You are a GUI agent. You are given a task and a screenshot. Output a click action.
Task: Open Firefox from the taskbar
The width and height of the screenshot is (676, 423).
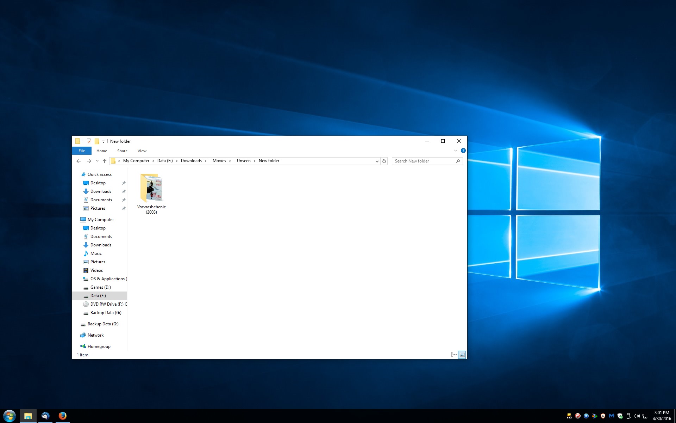[x=63, y=416]
